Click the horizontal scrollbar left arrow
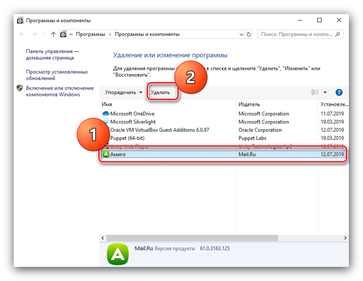Viewport: 363px width, 281px height. click(103, 238)
